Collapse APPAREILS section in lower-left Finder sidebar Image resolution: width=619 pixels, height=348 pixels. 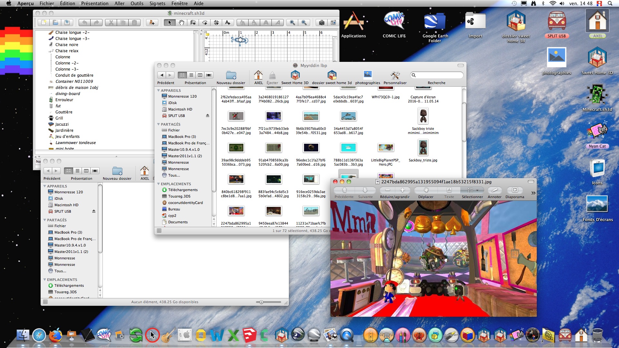pos(44,186)
